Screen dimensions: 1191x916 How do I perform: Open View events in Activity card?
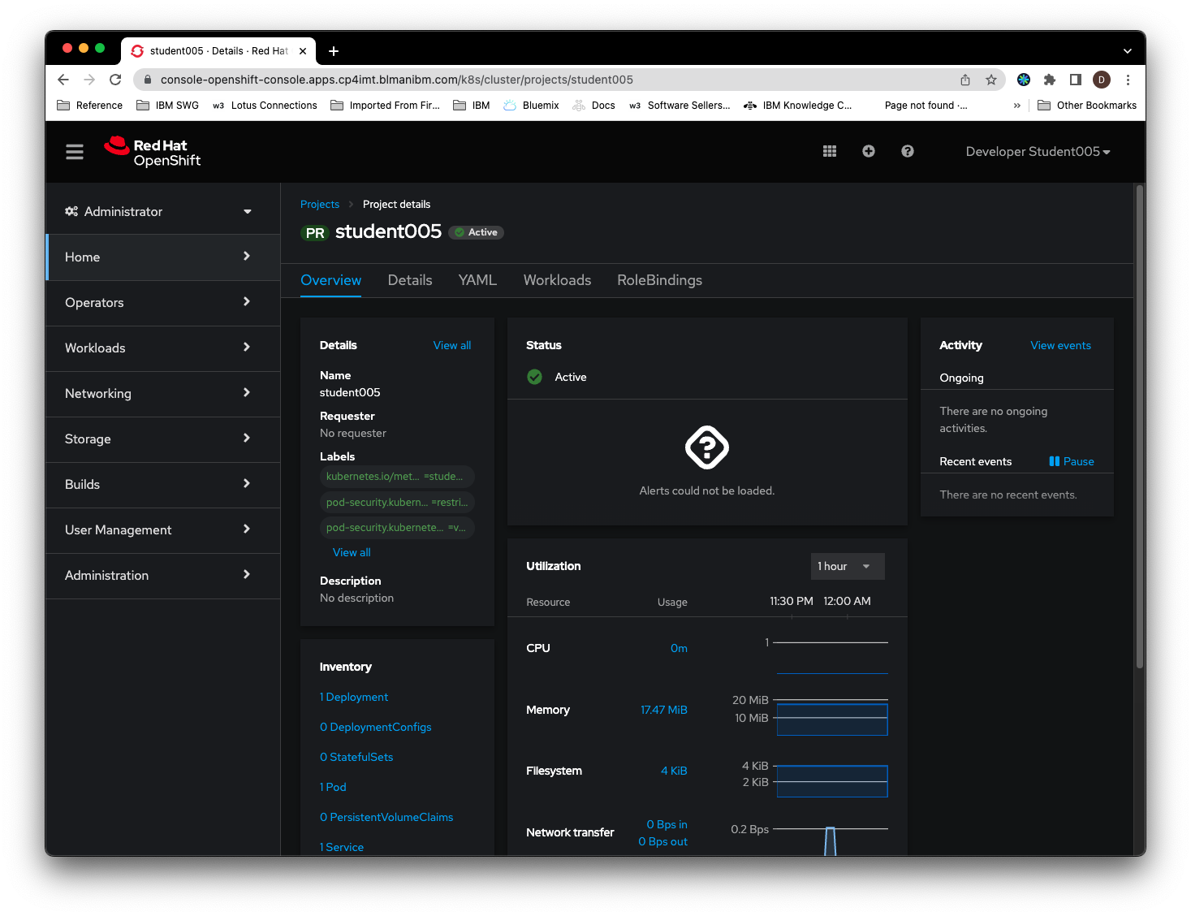(1060, 345)
